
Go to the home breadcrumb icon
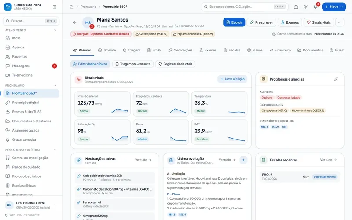click(71, 7)
